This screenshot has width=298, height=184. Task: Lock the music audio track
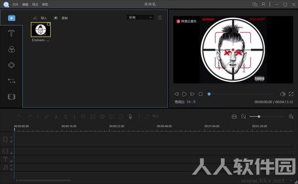coord(11,169)
